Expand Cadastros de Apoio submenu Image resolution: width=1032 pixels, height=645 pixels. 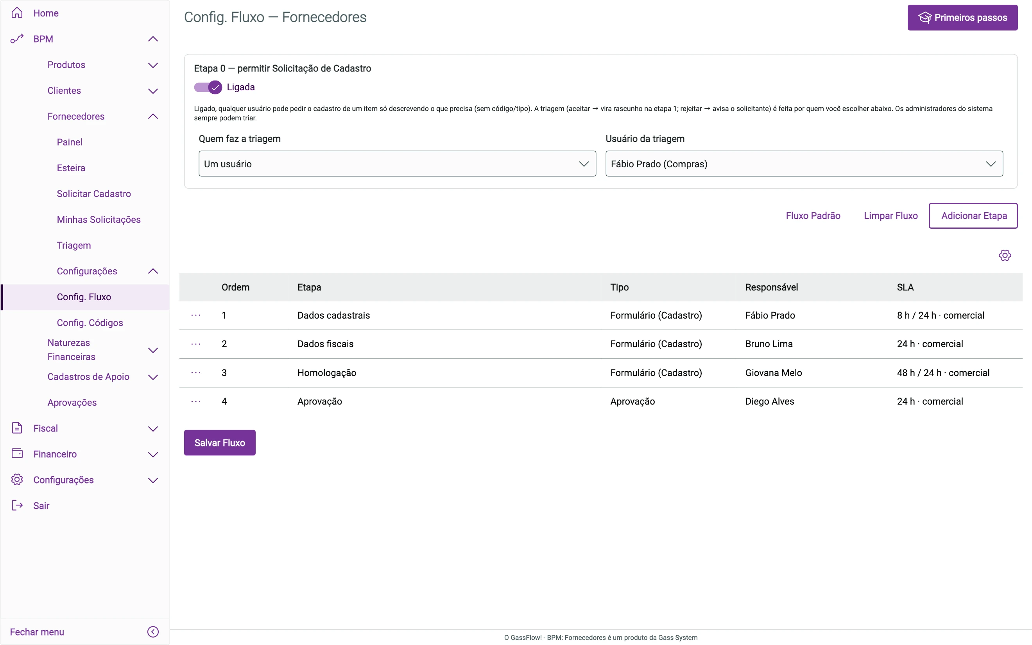pos(153,377)
